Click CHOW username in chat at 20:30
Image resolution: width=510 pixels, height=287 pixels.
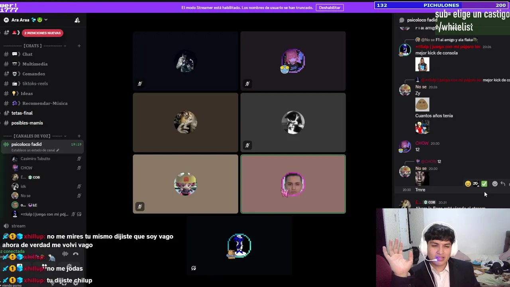coord(422,143)
